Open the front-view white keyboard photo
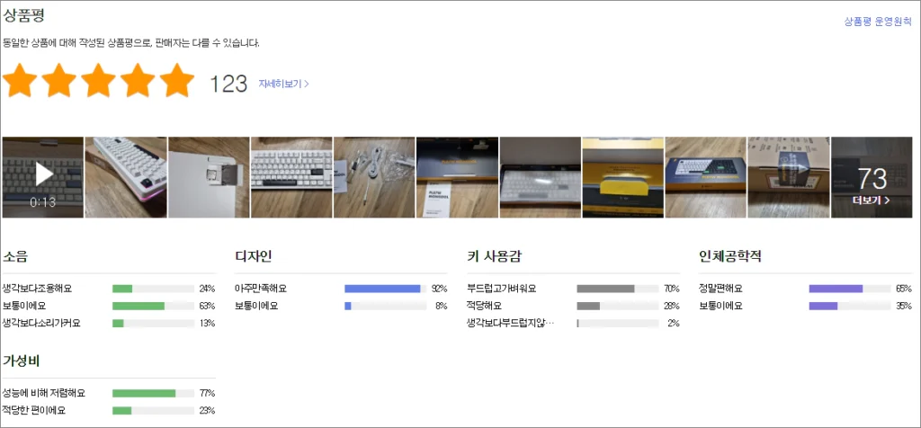The height and width of the screenshot is (428, 921). click(291, 177)
